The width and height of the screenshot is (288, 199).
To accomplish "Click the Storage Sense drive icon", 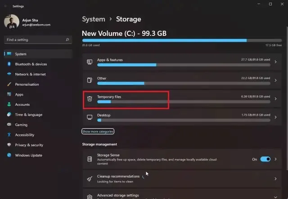I will [x=90, y=159].
